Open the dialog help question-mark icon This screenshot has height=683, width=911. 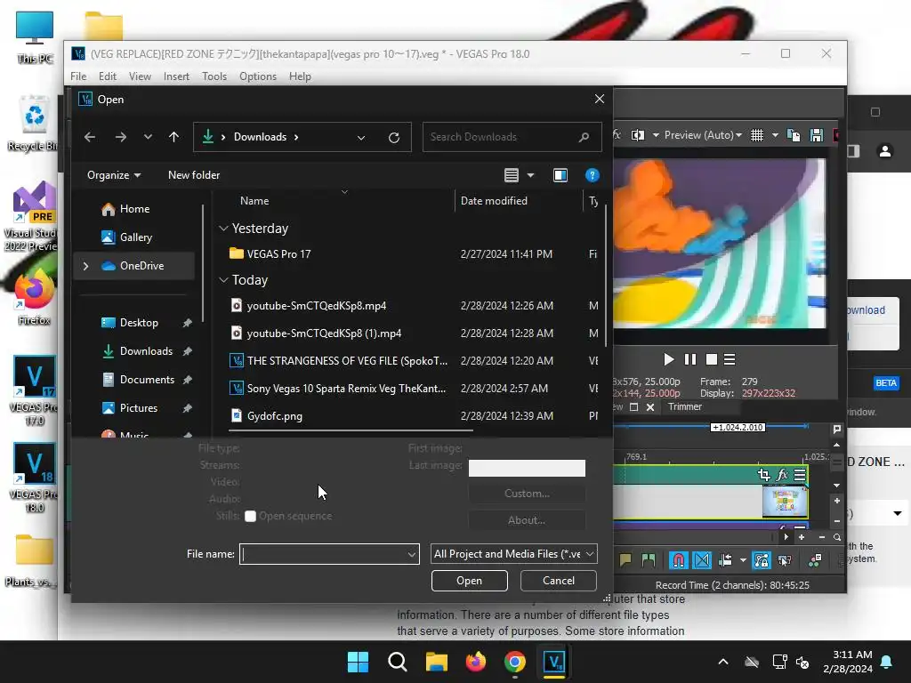tap(592, 175)
